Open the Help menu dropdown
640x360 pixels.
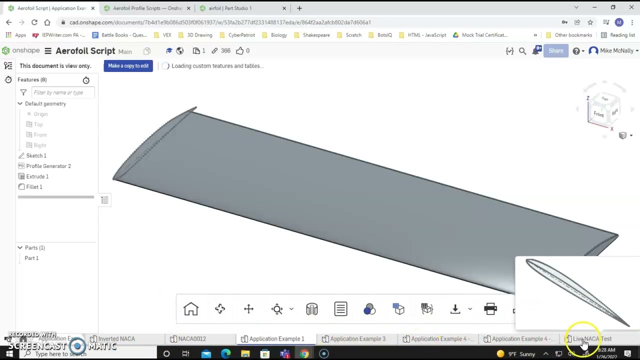(578, 51)
